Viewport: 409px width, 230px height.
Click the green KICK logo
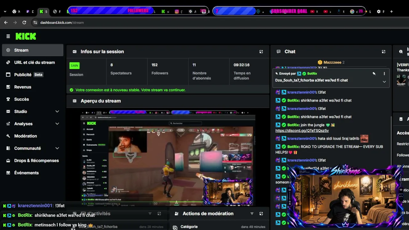click(x=26, y=36)
